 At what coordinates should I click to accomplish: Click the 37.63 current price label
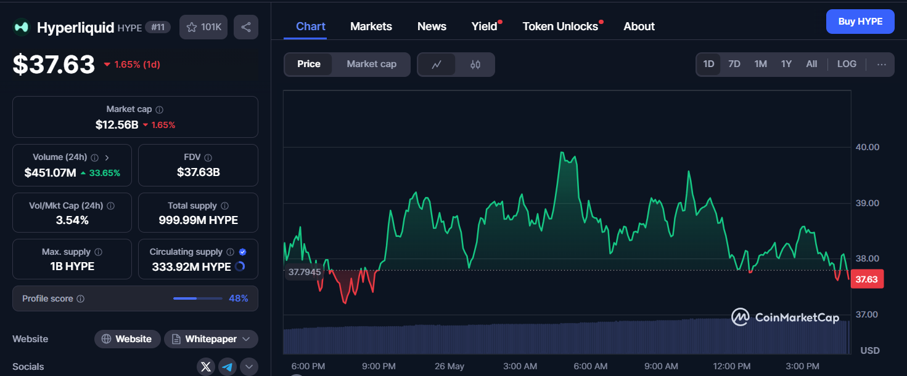tap(867, 279)
